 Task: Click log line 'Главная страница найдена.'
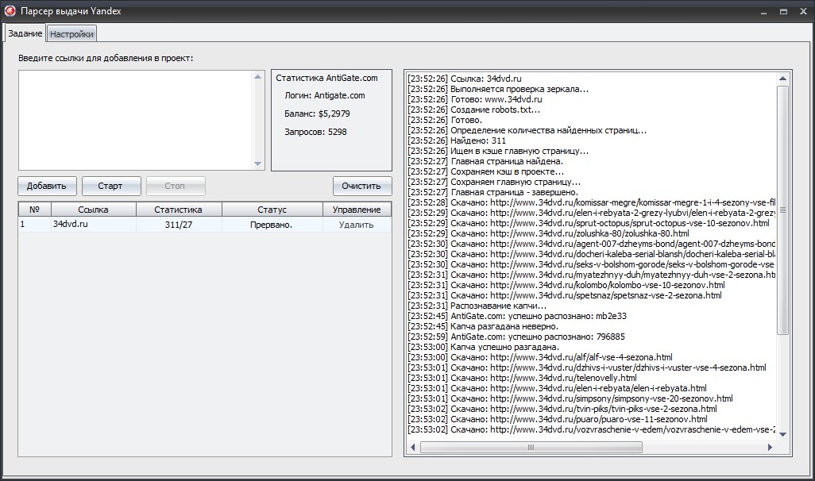tap(485, 161)
